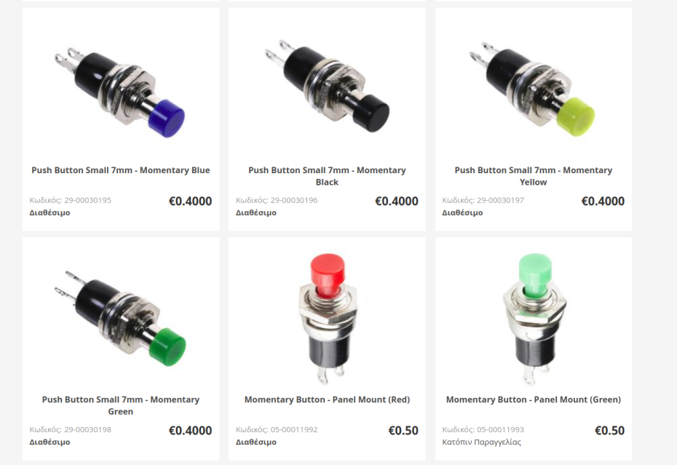Open the 'Push Button Small 7mm - Momentary Yellow' title

coord(533,176)
